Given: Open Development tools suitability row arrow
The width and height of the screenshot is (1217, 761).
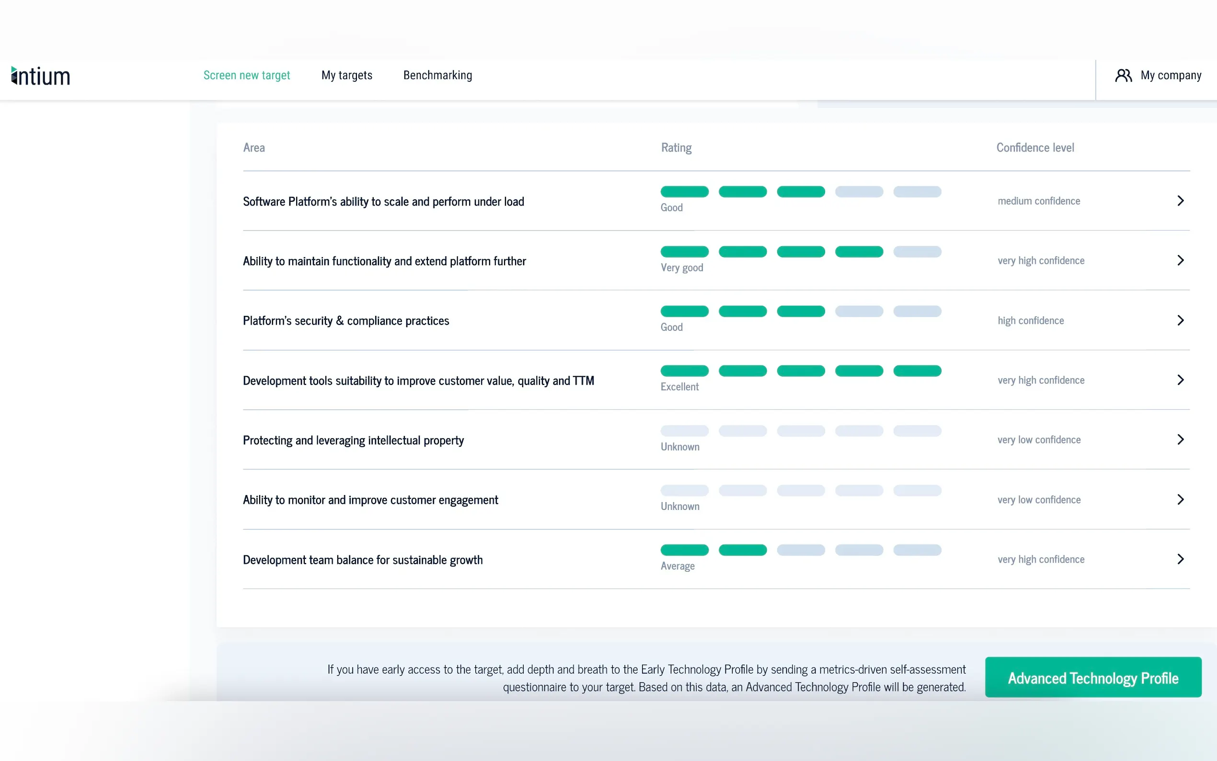Looking at the screenshot, I should click(1180, 380).
